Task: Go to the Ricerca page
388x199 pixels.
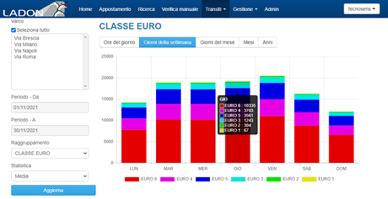Action: (x=146, y=9)
